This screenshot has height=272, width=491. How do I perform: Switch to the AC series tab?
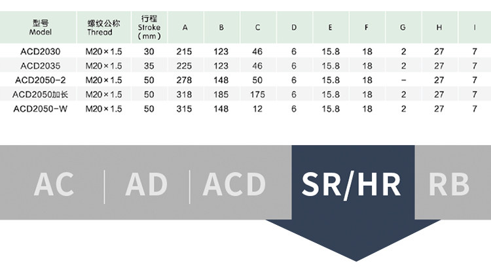coord(54,184)
